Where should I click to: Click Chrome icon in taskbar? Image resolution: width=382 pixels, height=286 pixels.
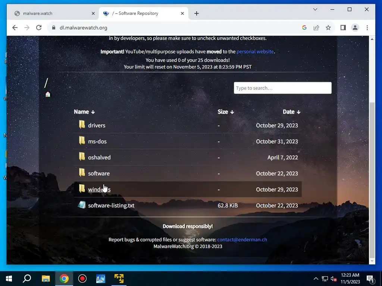pos(64,279)
